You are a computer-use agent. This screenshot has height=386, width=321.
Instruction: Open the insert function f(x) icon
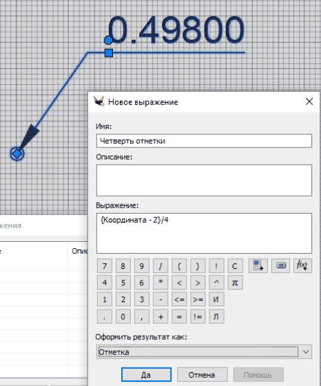point(302,265)
